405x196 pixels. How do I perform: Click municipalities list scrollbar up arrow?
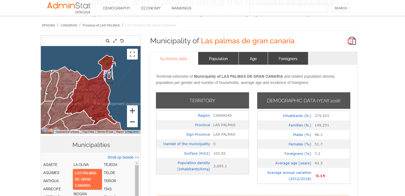click(x=137, y=163)
